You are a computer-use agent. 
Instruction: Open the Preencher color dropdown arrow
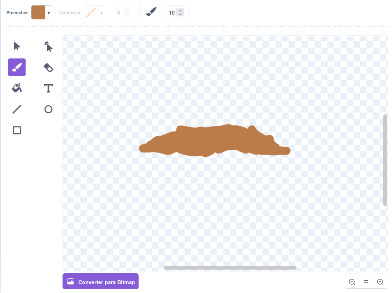pos(49,13)
